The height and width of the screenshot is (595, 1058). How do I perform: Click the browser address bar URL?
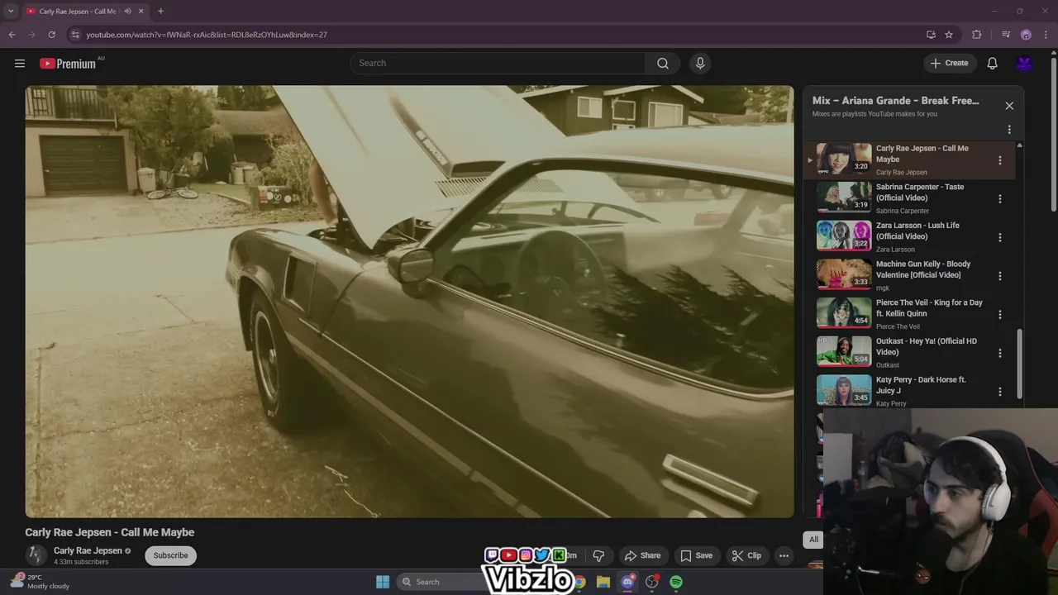coord(207,35)
